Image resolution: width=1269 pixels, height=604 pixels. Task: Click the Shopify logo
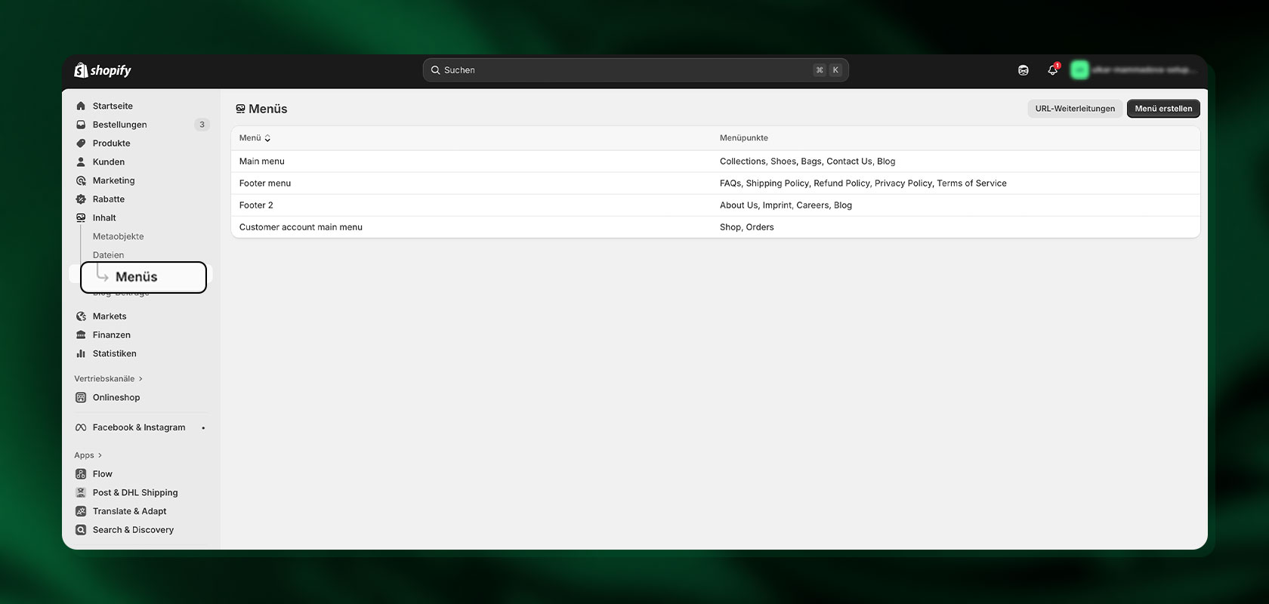[103, 70]
